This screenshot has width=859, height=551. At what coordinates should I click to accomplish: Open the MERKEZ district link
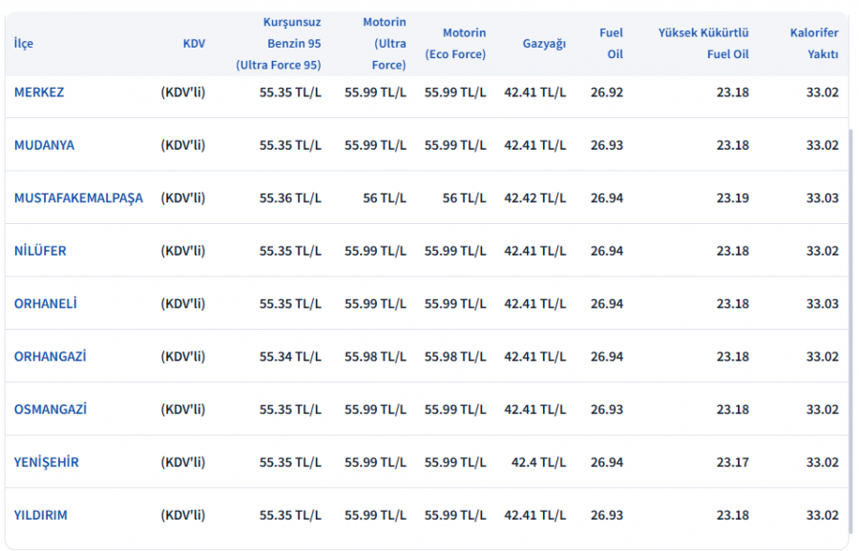pyautogui.click(x=38, y=92)
